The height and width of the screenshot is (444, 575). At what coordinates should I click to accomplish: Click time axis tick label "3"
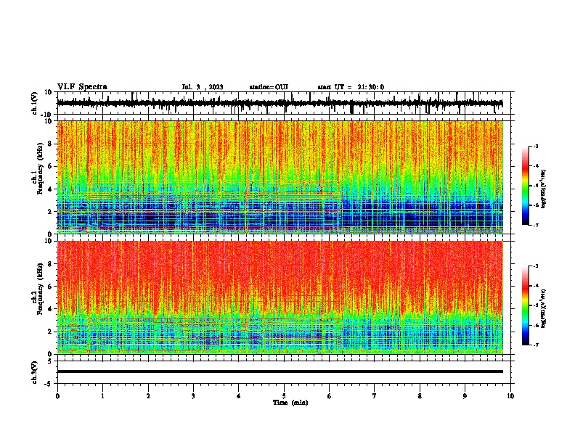(193, 396)
